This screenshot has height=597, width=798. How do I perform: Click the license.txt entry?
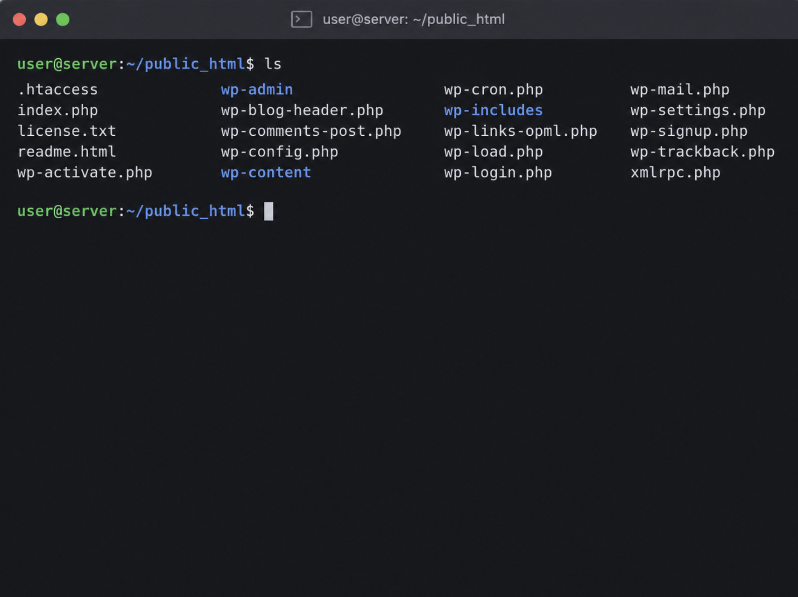67,131
